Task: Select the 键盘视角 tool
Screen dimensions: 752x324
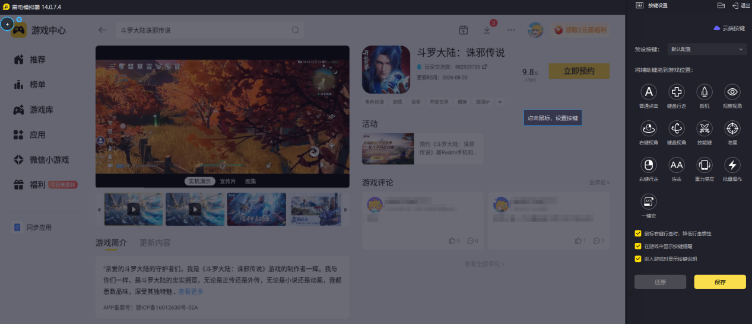Action: (x=677, y=128)
